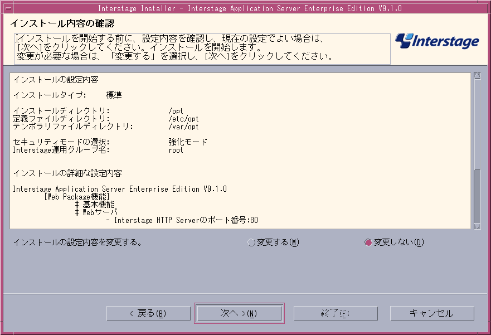This screenshot has width=491, height=335.
Task: Click the Interstage logo
Action: (437, 41)
